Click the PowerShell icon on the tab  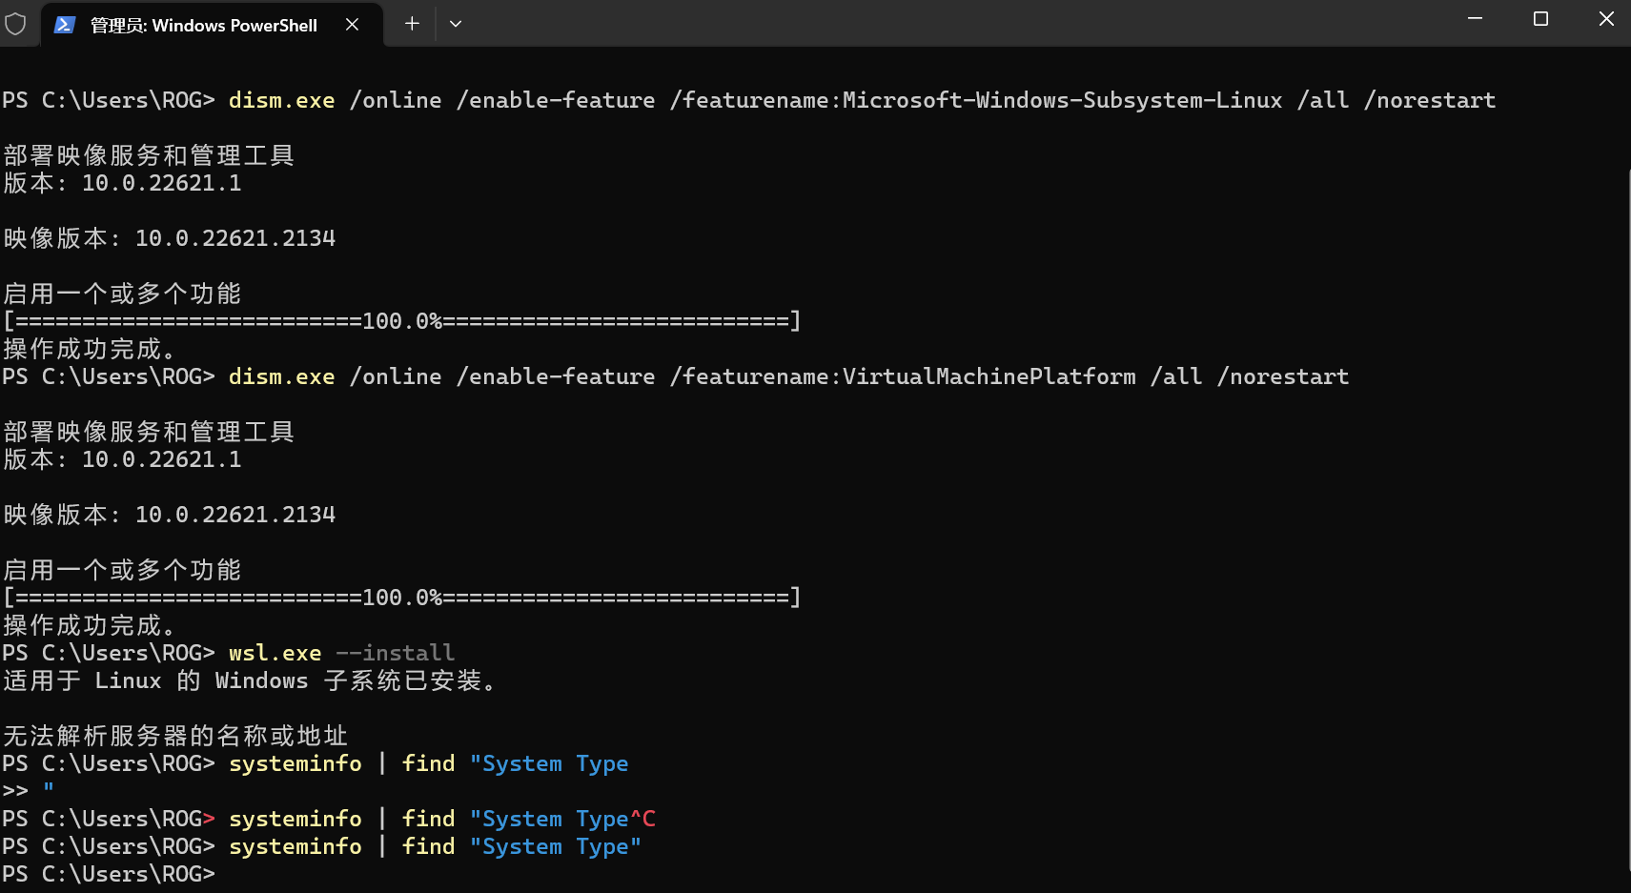tap(65, 25)
